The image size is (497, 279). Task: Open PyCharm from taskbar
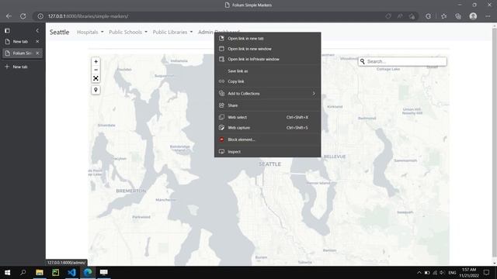pos(55,272)
